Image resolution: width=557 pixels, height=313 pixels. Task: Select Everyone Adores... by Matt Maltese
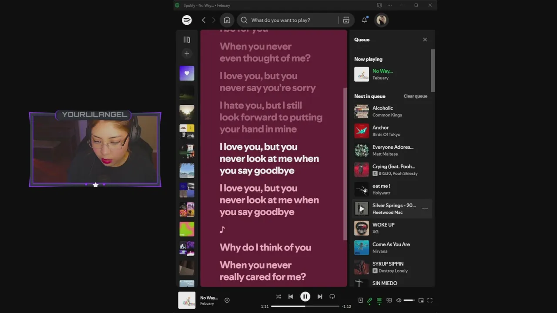pyautogui.click(x=392, y=150)
